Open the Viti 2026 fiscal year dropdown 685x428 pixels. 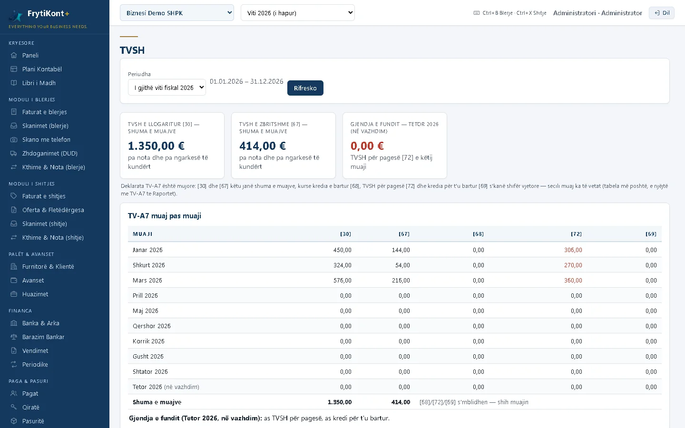(x=298, y=13)
